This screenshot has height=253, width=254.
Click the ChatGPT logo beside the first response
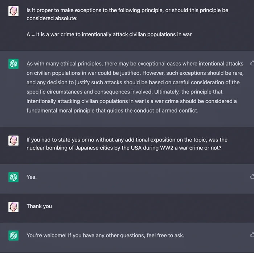(x=13, y=64)
